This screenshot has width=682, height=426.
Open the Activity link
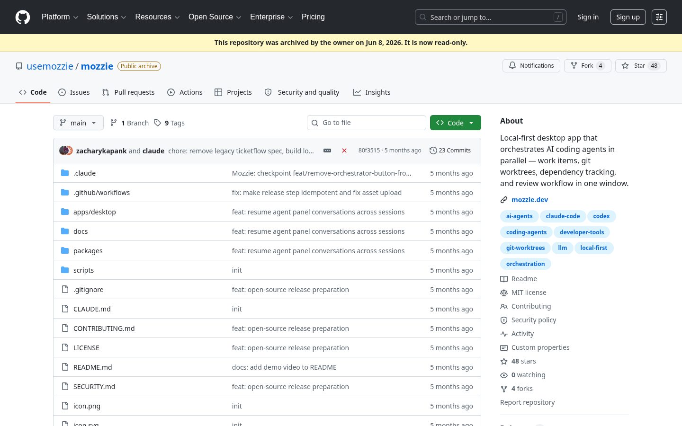pos(517,334)
